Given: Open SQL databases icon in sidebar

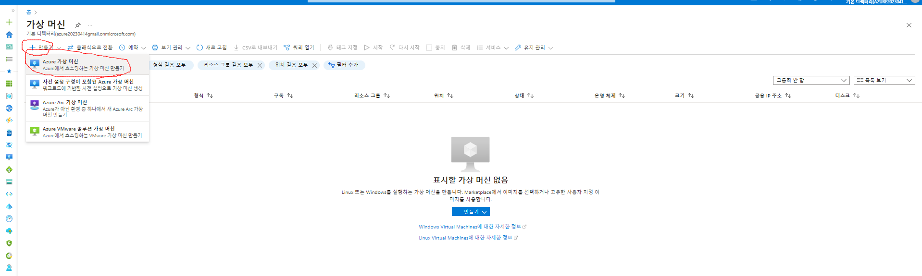Looking at the screenshot, I should coord(9,133).
